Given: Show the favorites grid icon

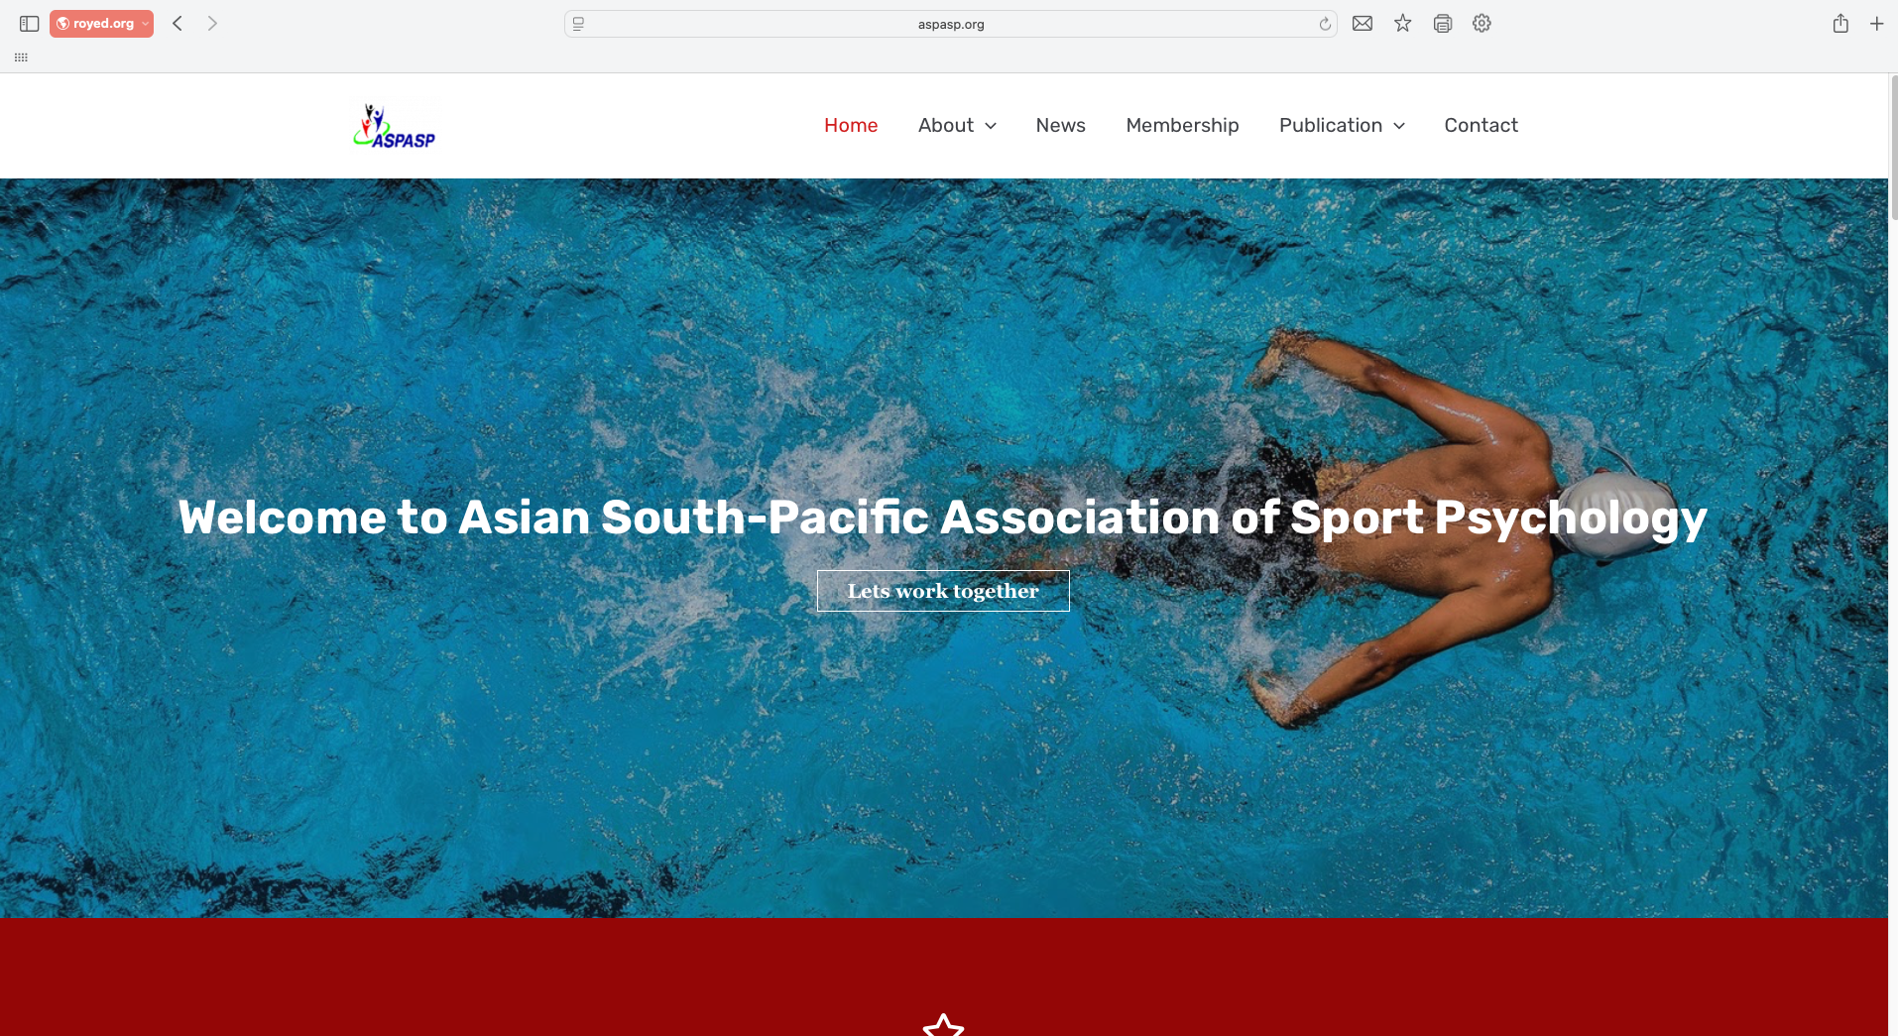Looking at the screenshot, I should [x=21, y=58].
